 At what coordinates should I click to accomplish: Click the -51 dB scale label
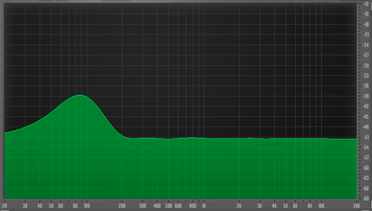click(366, 137)
